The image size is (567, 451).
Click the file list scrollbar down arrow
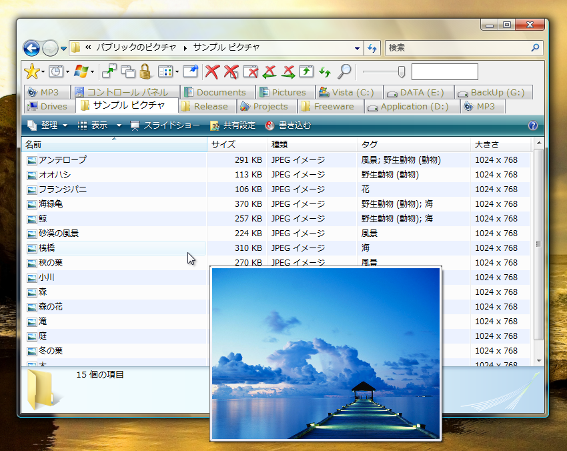click(539, 360)
